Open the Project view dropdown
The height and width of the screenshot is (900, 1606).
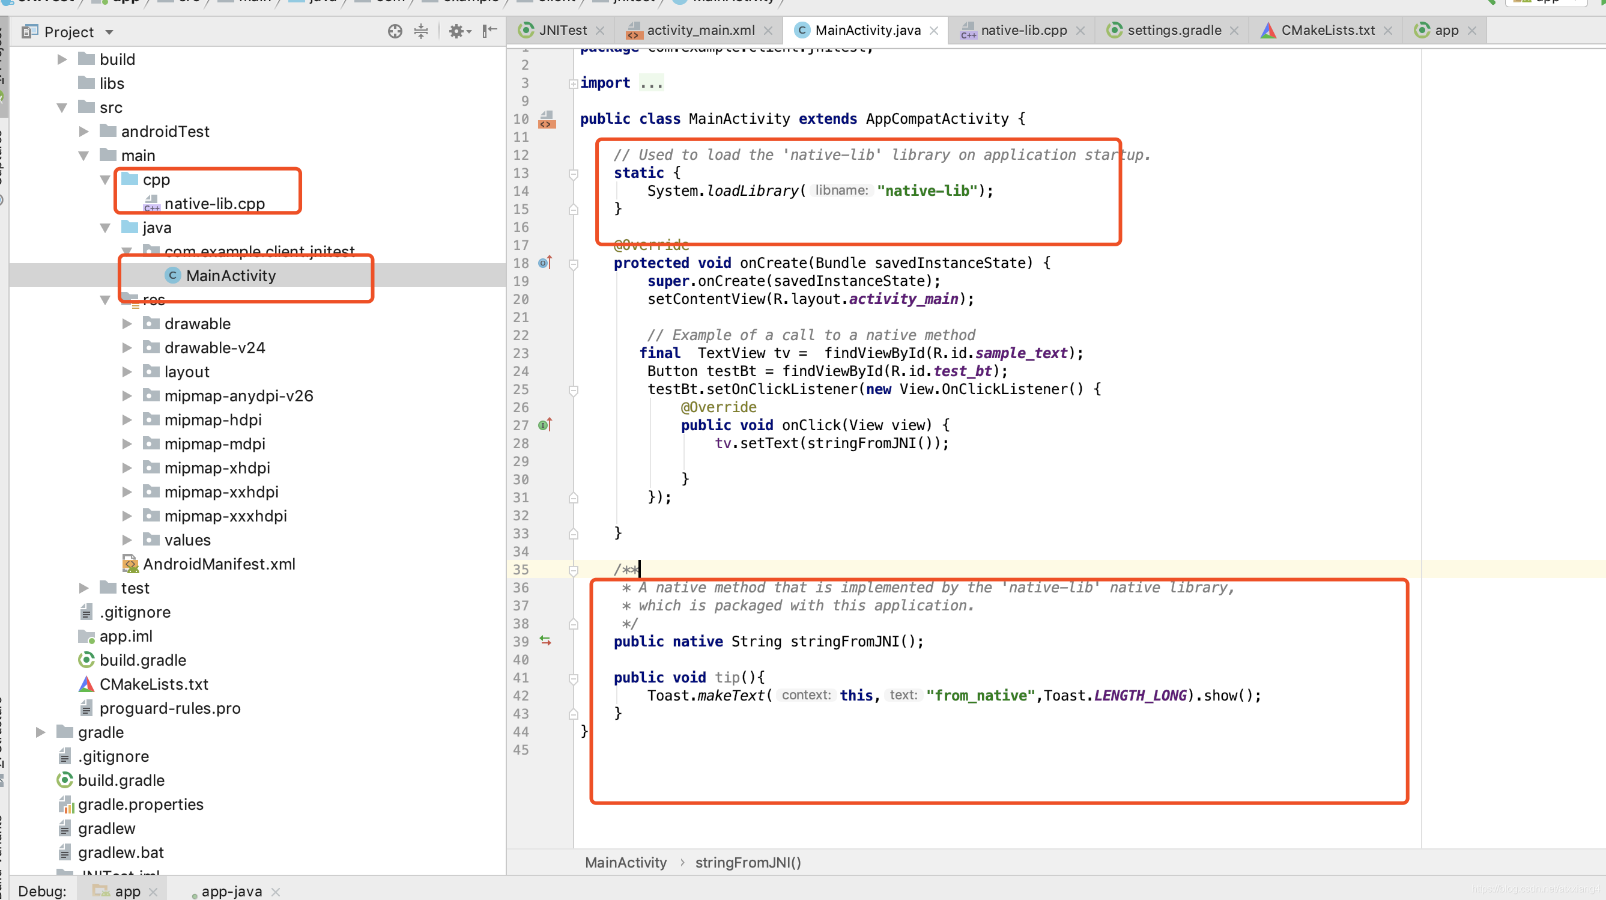[110, 32]
